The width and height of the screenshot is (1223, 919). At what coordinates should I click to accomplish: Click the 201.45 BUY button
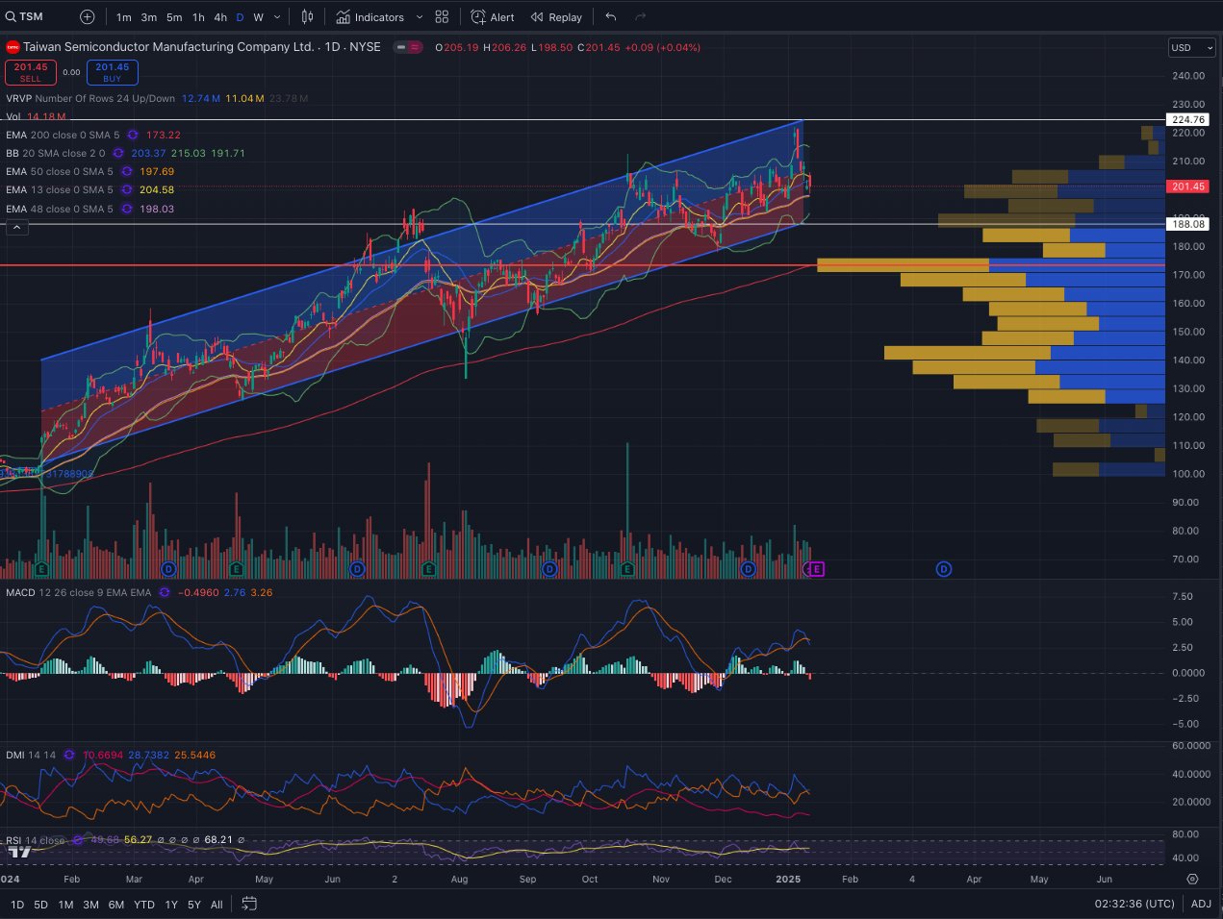coord(113,72)
